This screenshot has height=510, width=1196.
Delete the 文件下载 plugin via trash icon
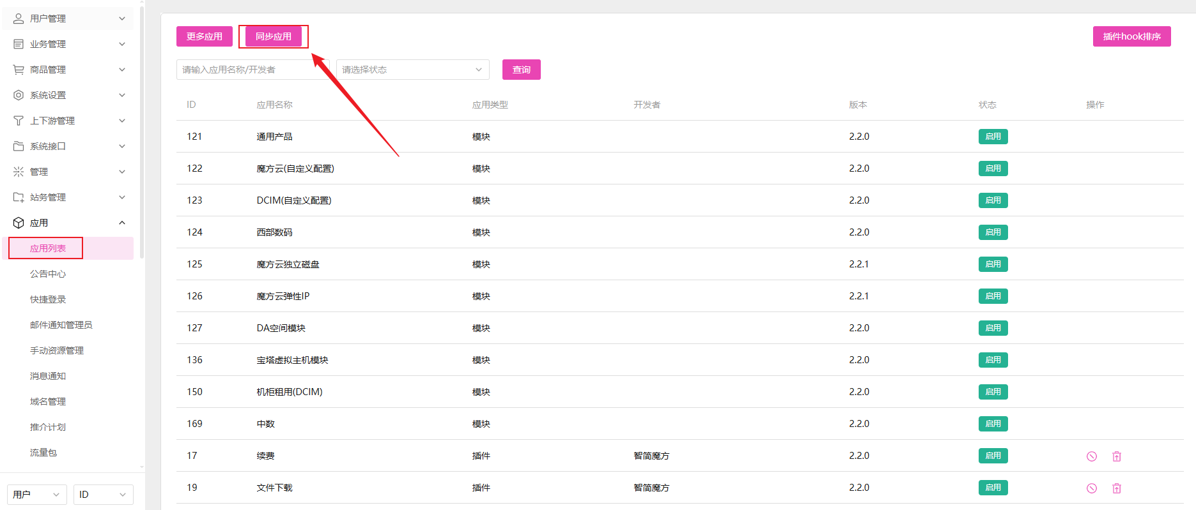1116,488
